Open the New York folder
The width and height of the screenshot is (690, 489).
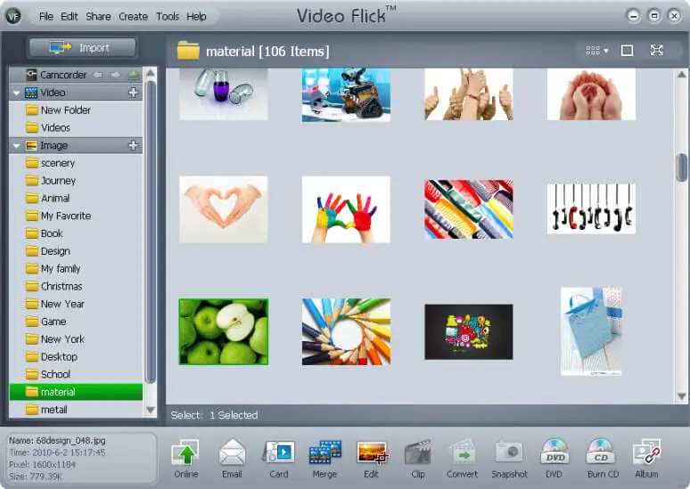pos(76,339)
